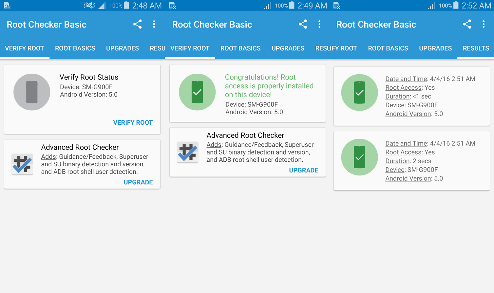Open UPGRADES tab in 2:52 AM screen
This screenshot has width=494, height=293.
(x=435, y=48)
